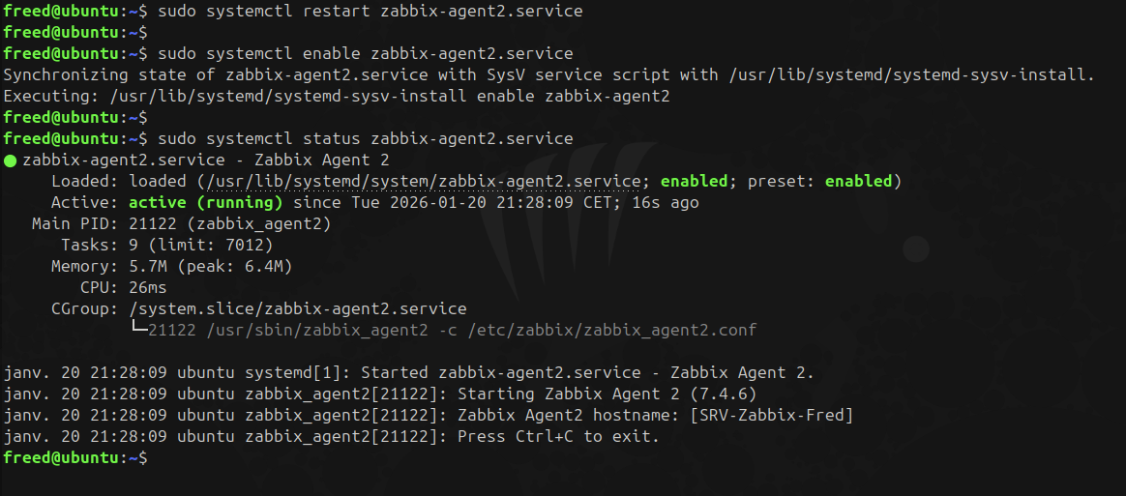Click the green status dot beside zabbix-agent2.service
This screenshot has height=496, width=1126.
(11, 160)
